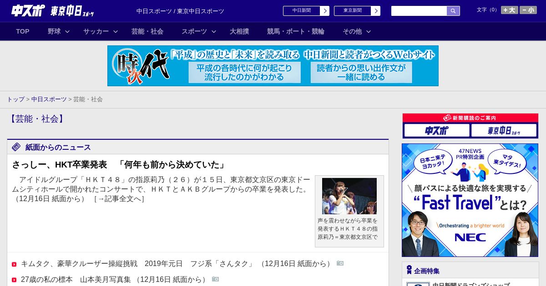Click the 東京中日スポーツ logo in the header
546x286 pixels.
point(72,11)
